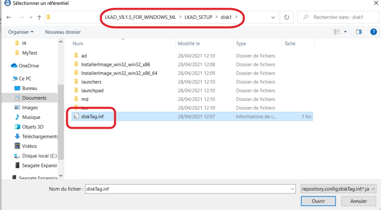Select the launchers folder
The image size is (381, 210).
[x=91, y=82]
